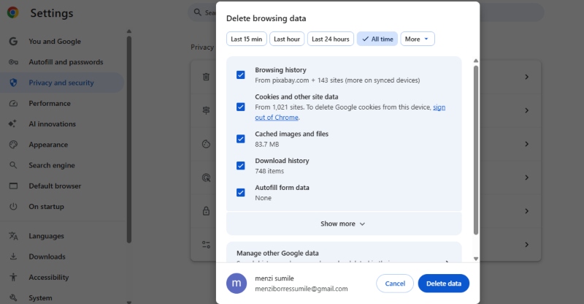Click the You and Google icon

13,42
